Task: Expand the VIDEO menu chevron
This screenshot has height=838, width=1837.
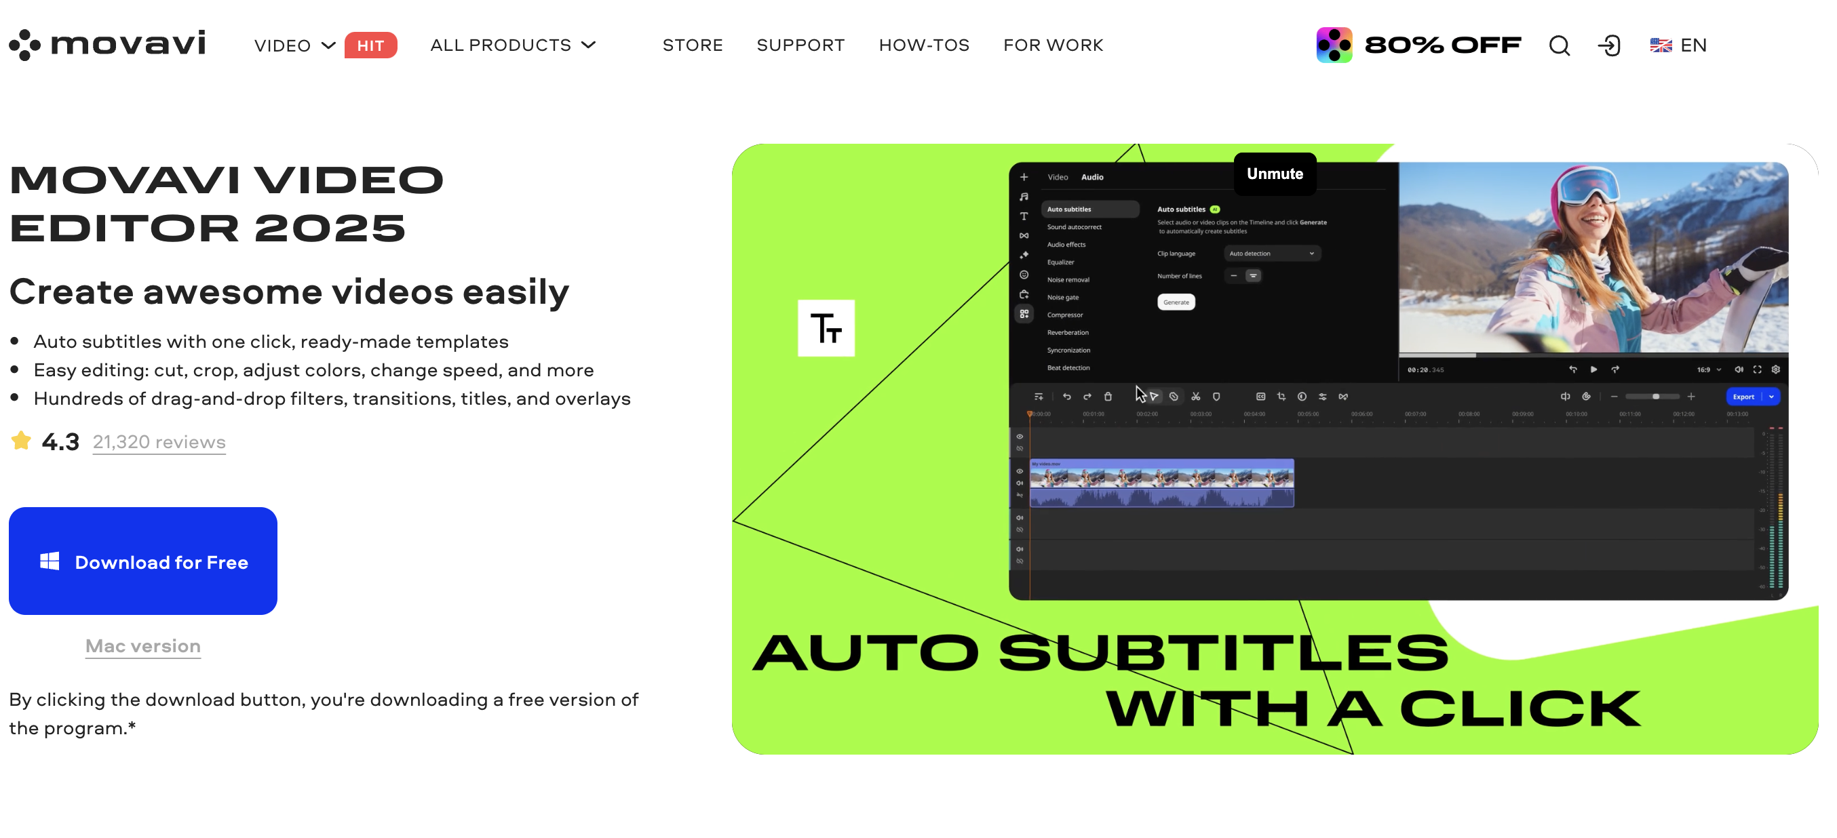Action: pyautogui.click(x=328, y=45)
